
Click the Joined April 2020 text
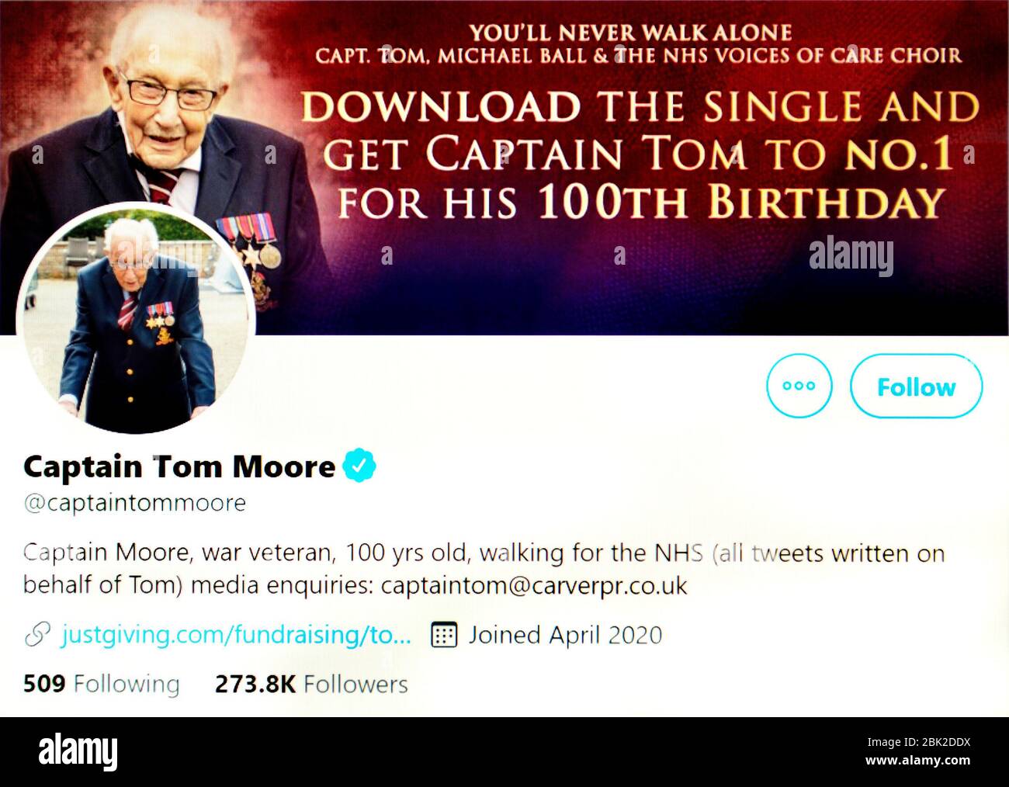[x=565, y=635]
